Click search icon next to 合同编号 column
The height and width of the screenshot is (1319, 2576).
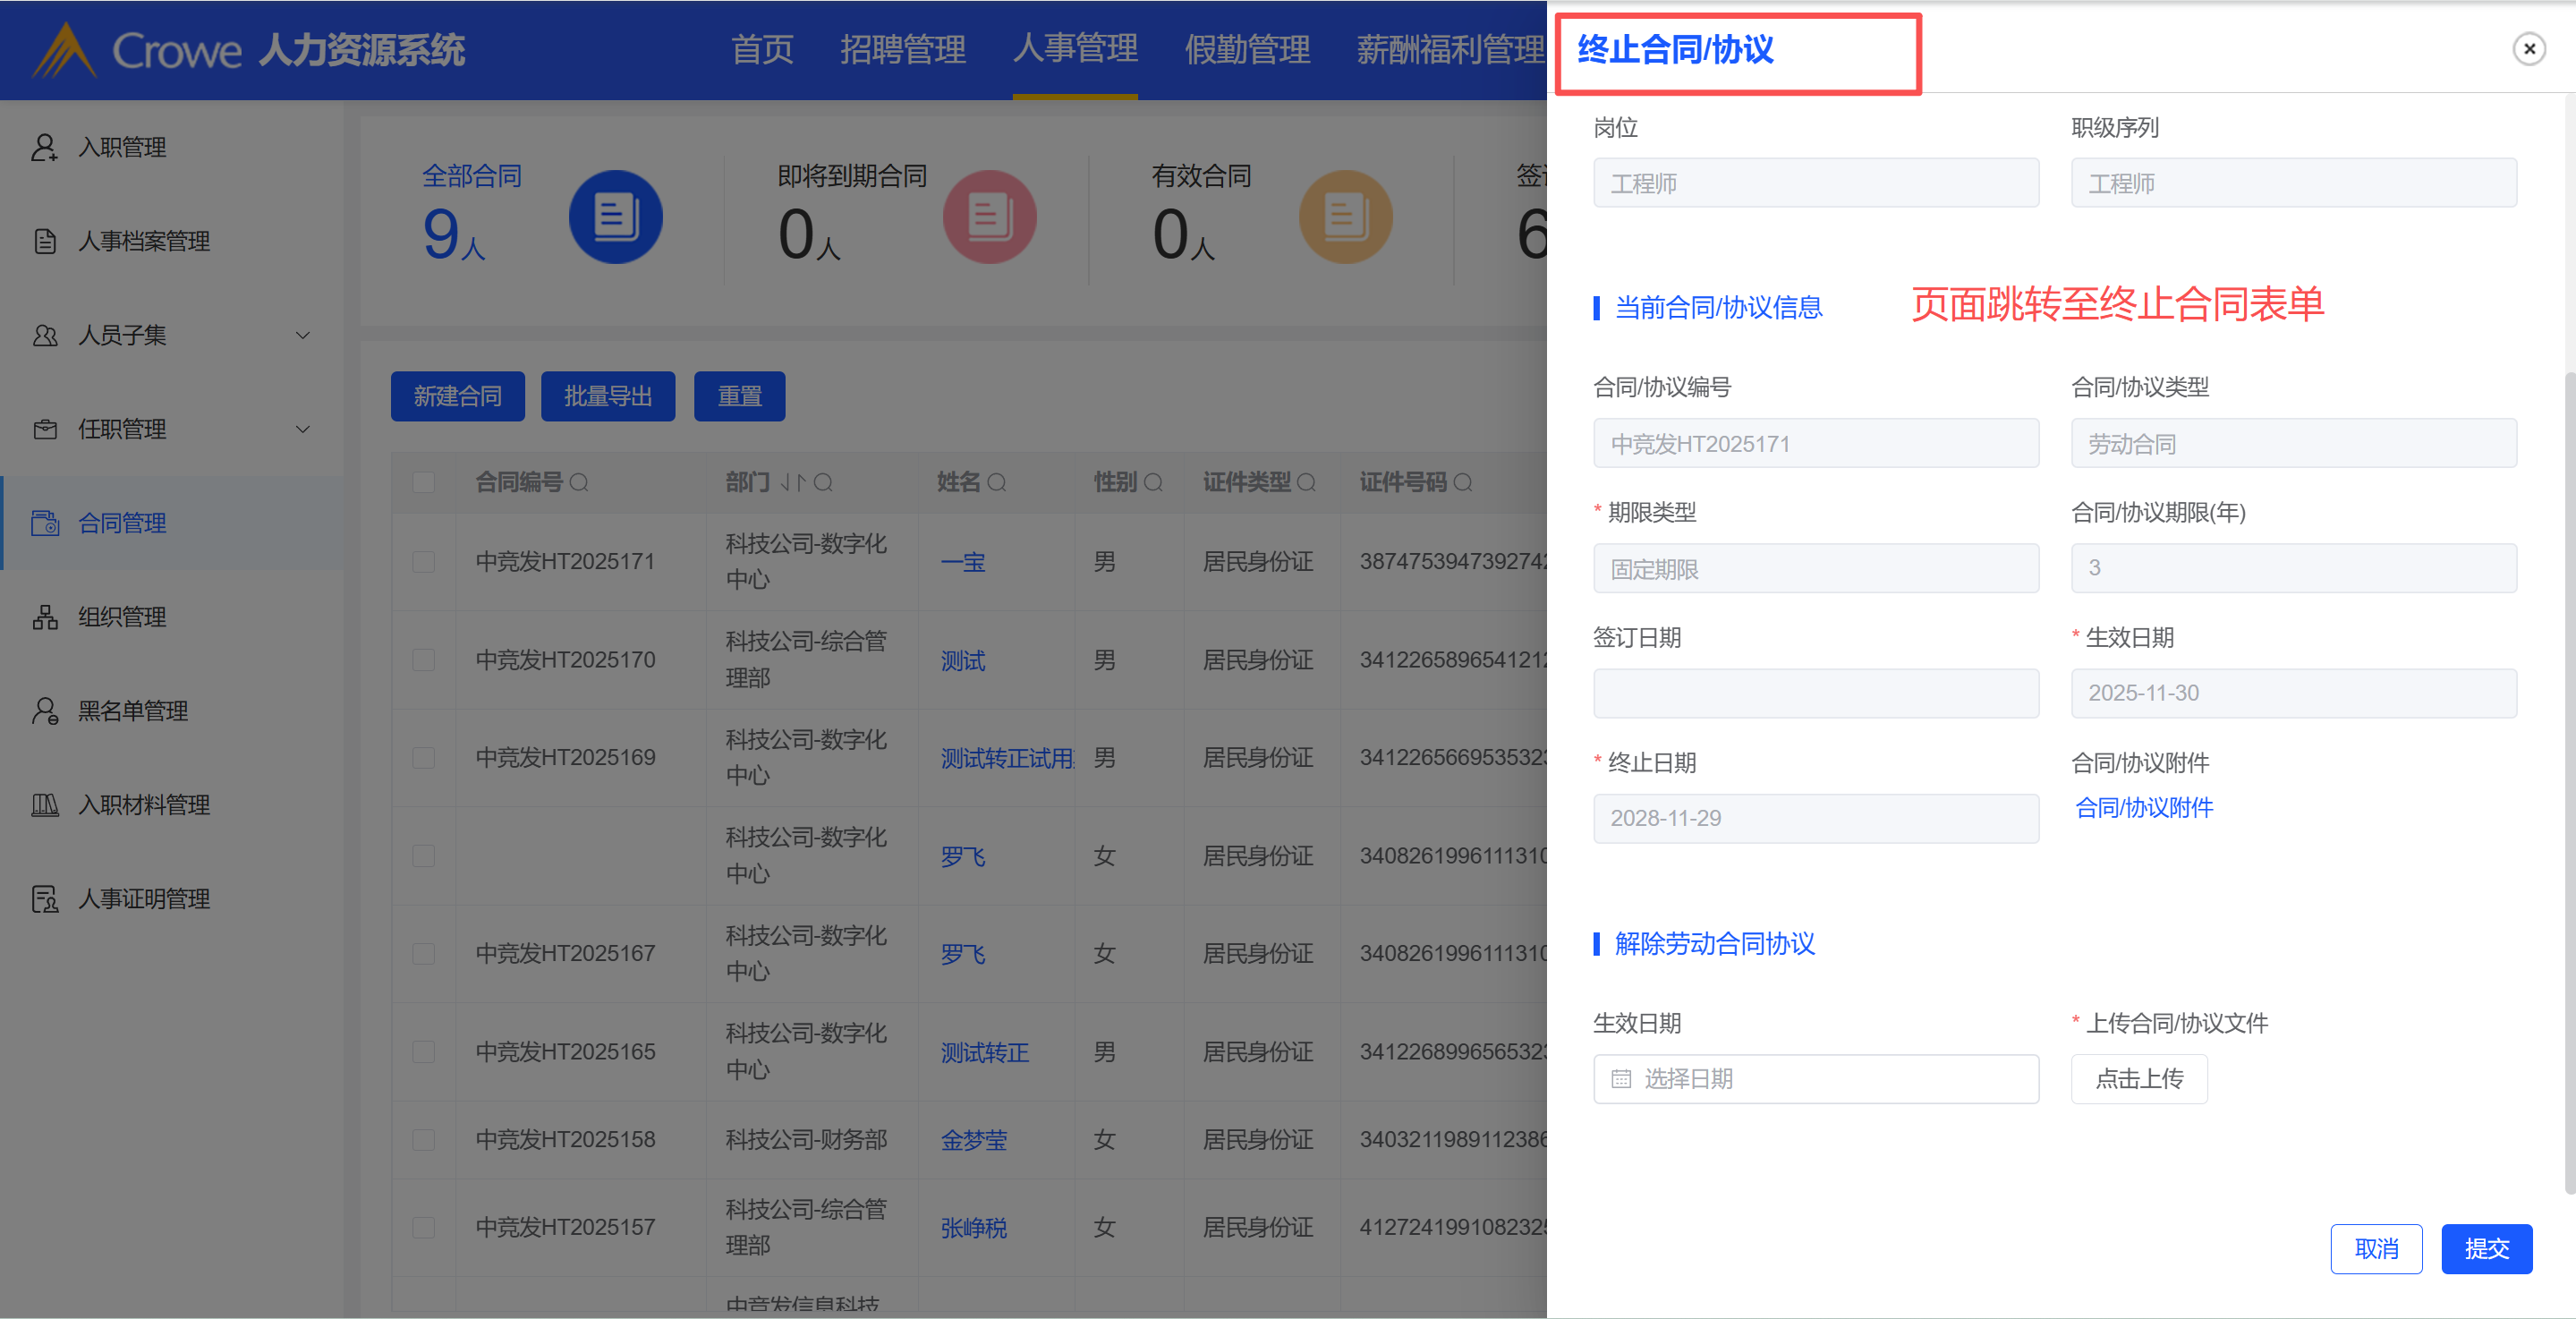(x=579, y=483)
